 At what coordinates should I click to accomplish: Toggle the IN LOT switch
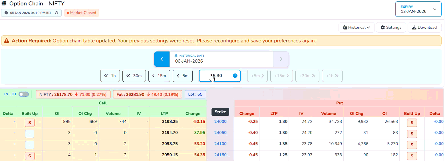(x=23, y=94)
